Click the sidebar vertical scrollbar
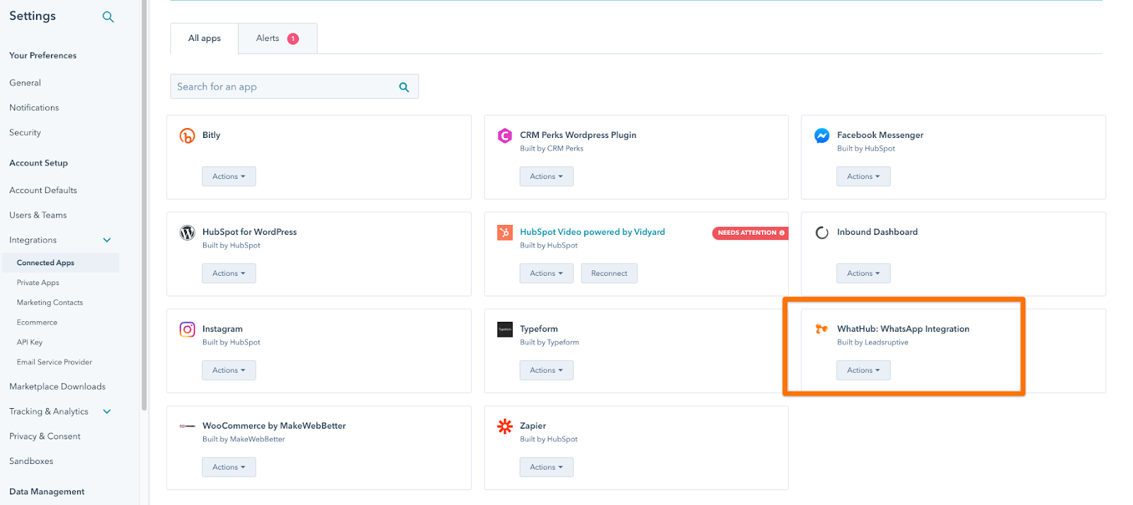 (144, 205)
